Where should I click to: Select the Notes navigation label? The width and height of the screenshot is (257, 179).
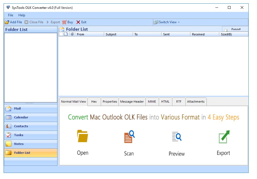pyautogui.click(x=19, y=144)
